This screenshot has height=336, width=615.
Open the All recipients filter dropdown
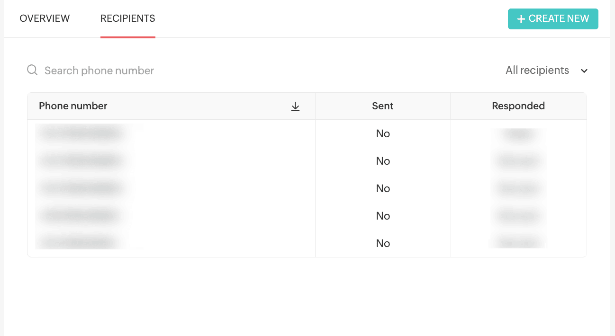(x=546, y=71)
